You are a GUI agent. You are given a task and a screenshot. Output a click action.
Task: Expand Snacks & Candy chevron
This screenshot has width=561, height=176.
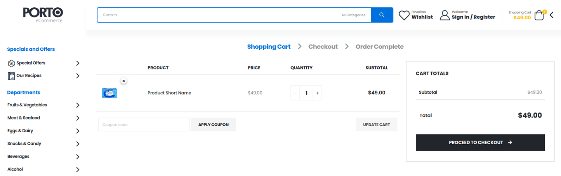78,144
